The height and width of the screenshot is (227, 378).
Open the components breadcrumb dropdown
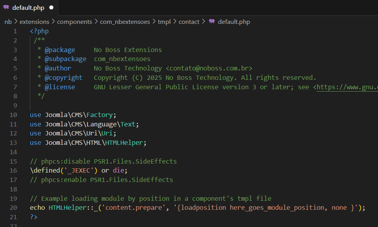coord(75,22)
